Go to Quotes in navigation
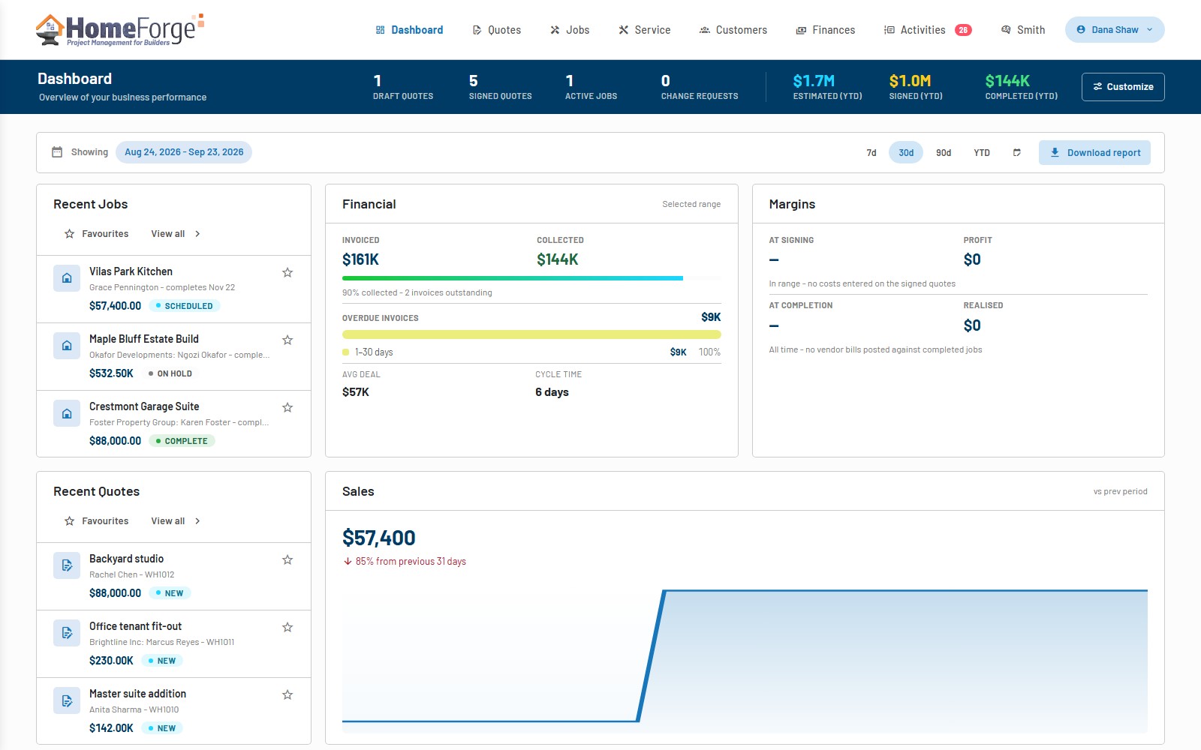Screen dimensions: 1201x750 [496, 30]
